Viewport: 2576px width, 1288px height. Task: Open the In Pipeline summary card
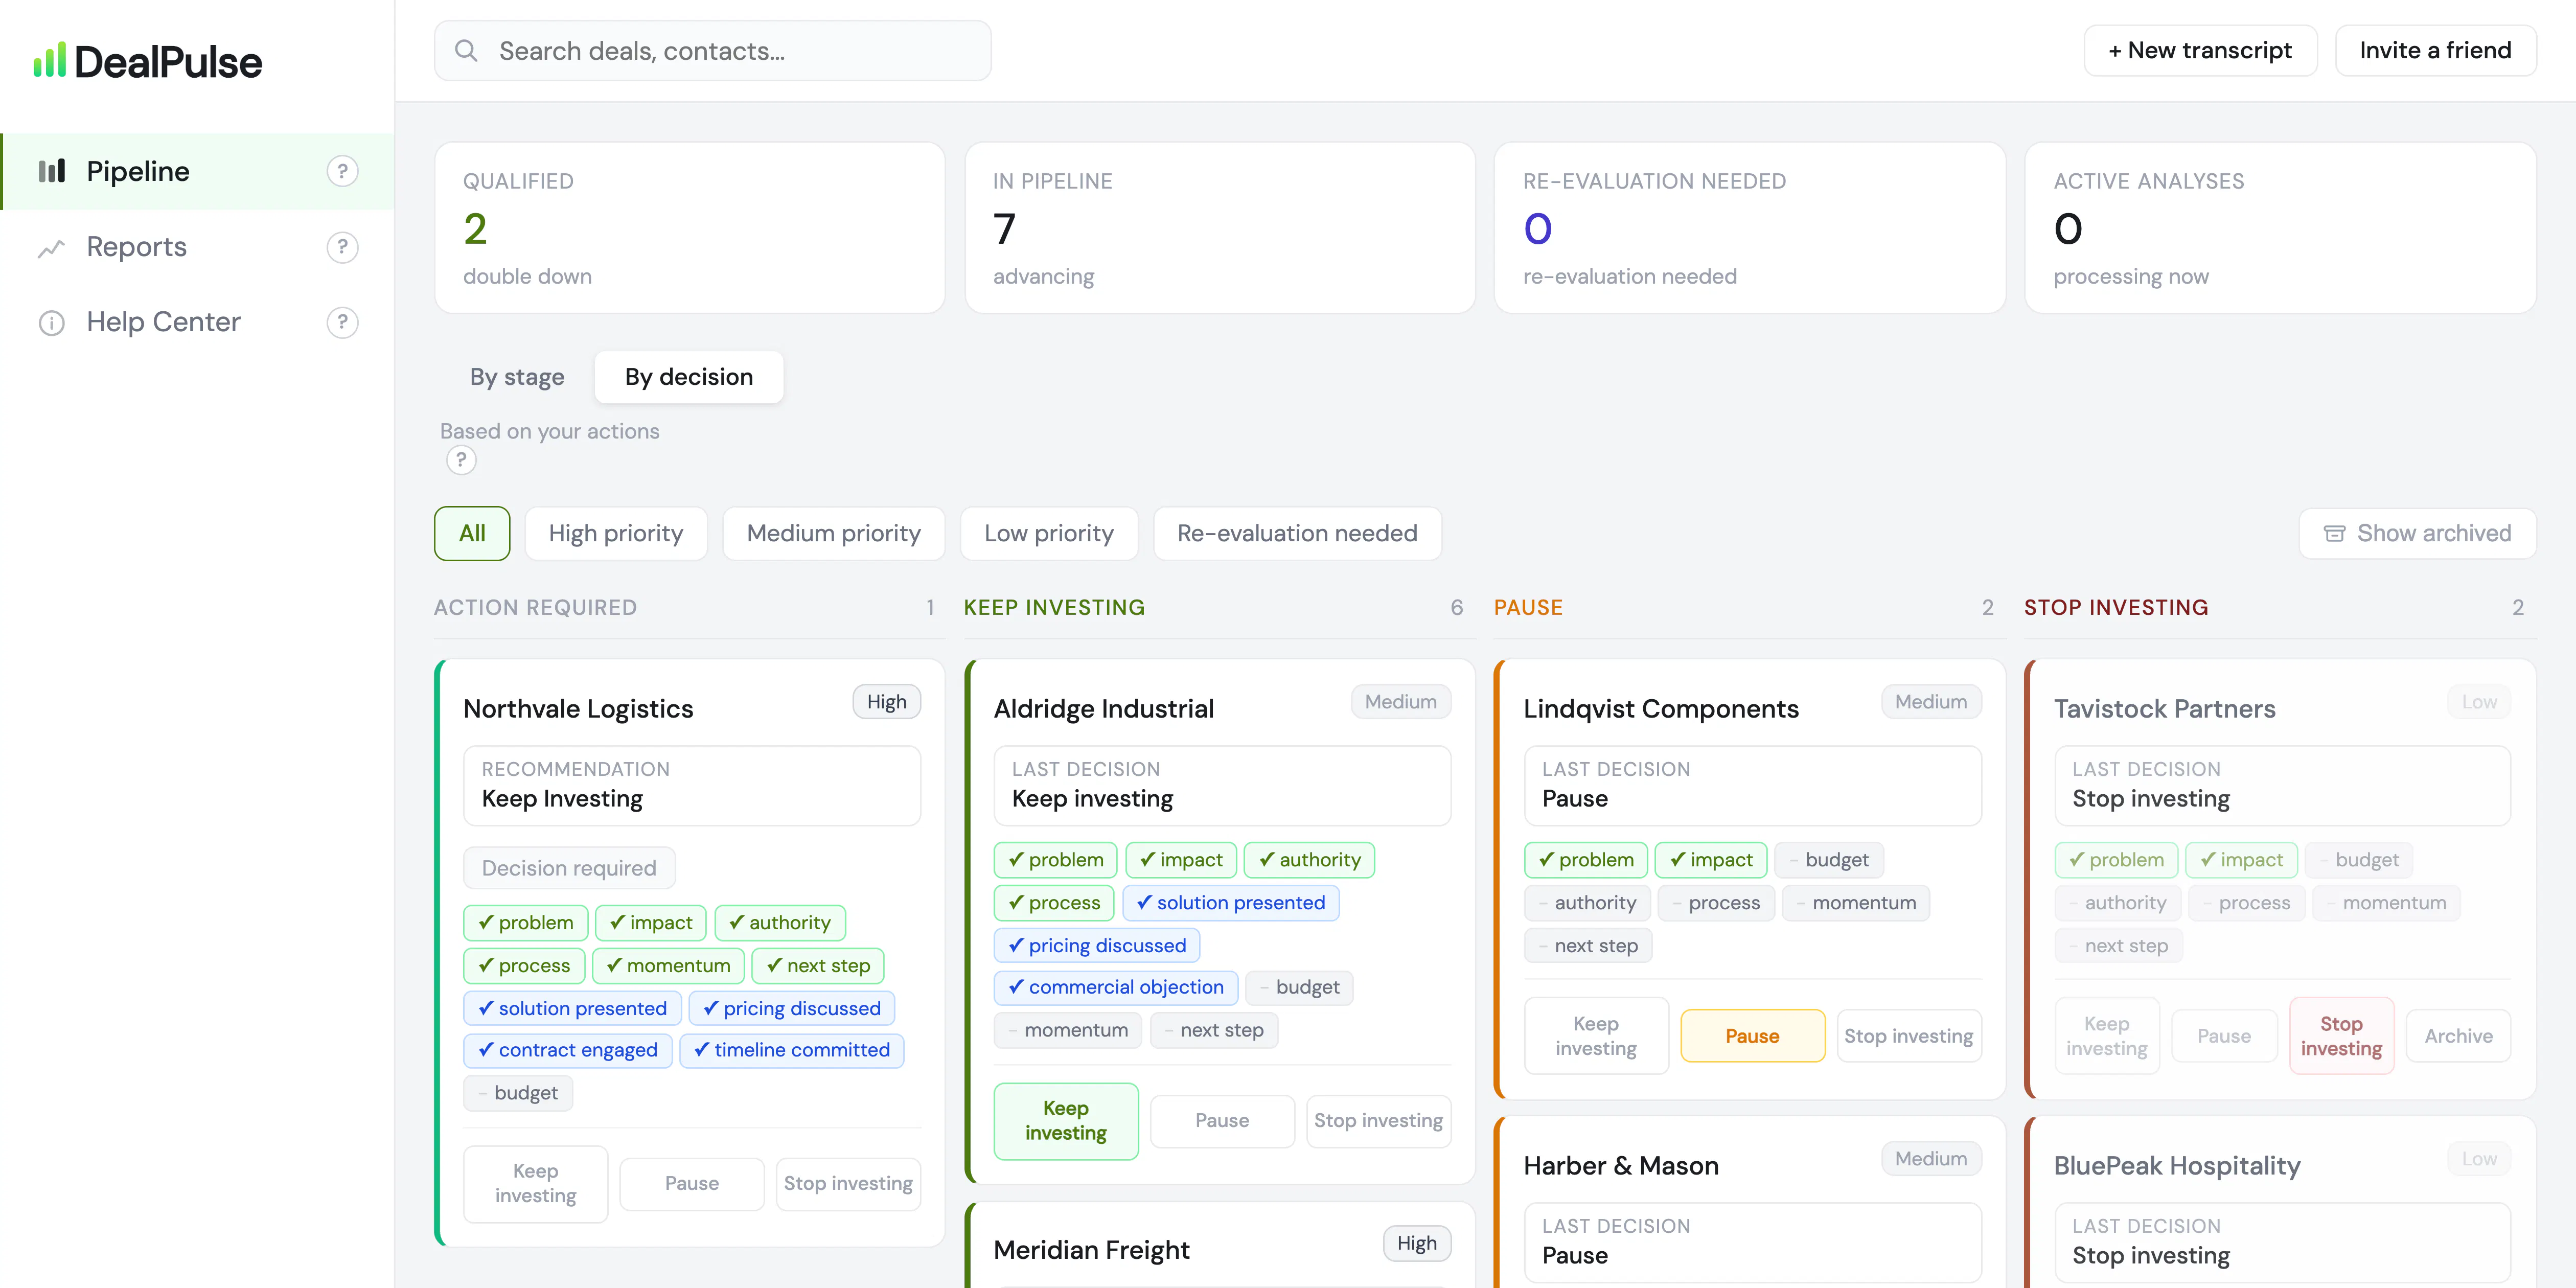[1220, 228]
